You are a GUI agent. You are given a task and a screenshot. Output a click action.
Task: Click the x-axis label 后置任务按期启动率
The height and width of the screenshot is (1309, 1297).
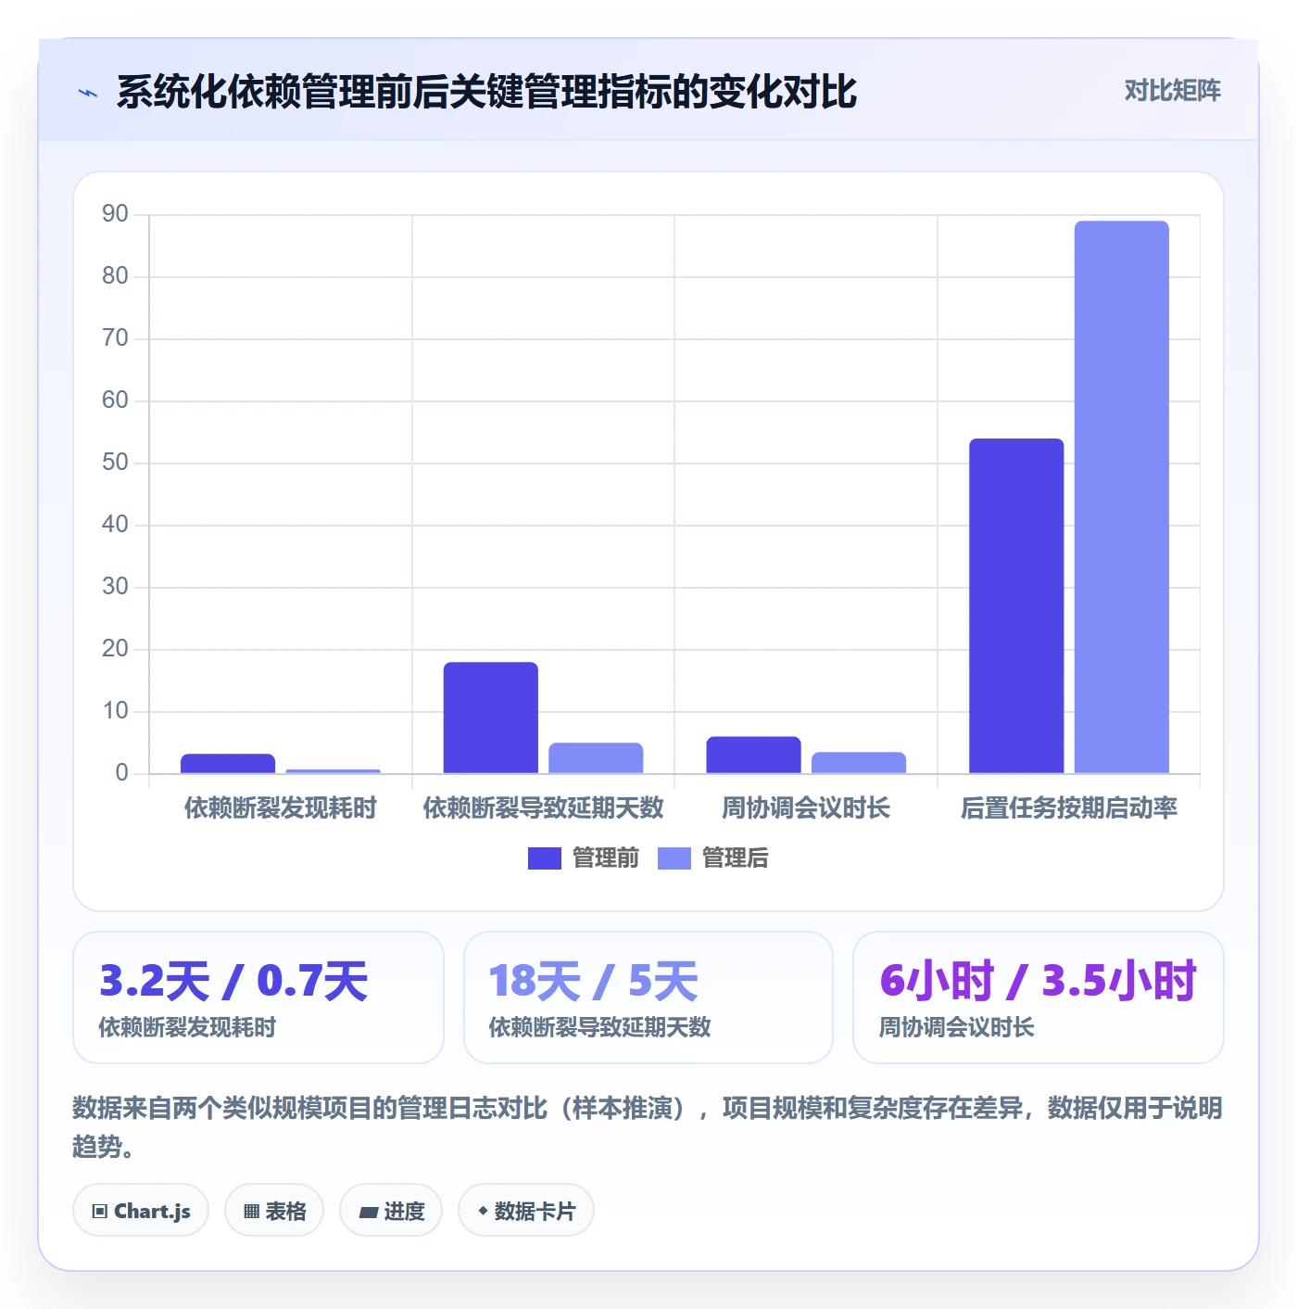[1069, 808]
